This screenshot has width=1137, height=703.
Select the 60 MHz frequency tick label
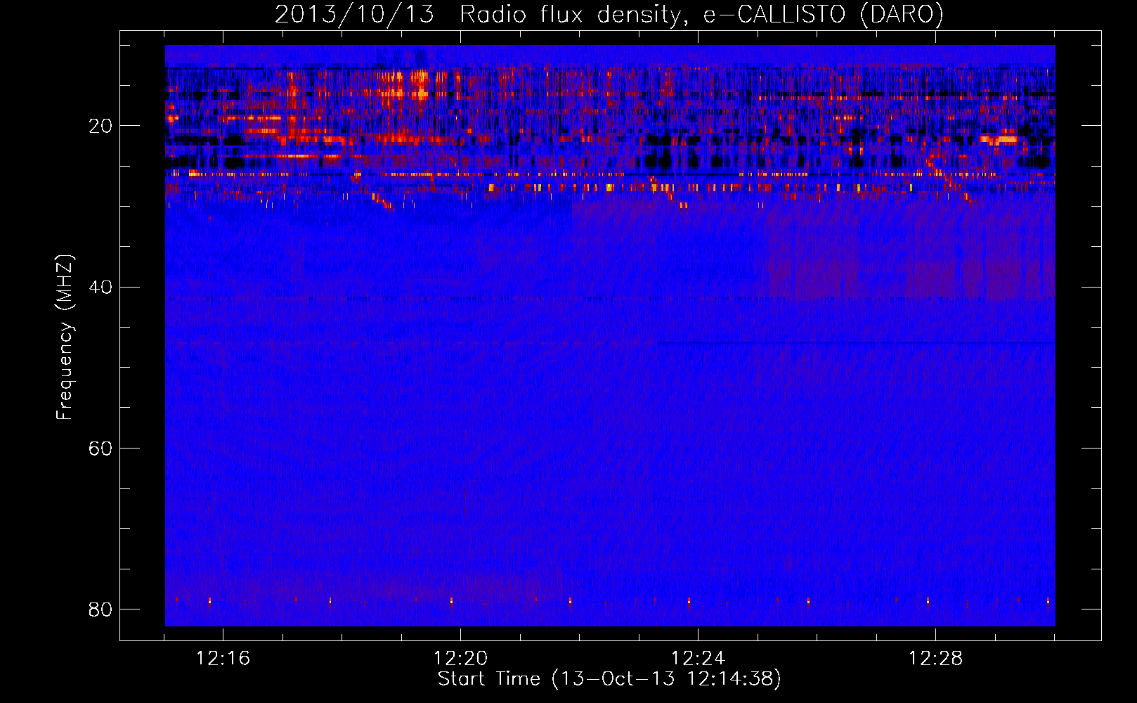[x=100, y=448]
